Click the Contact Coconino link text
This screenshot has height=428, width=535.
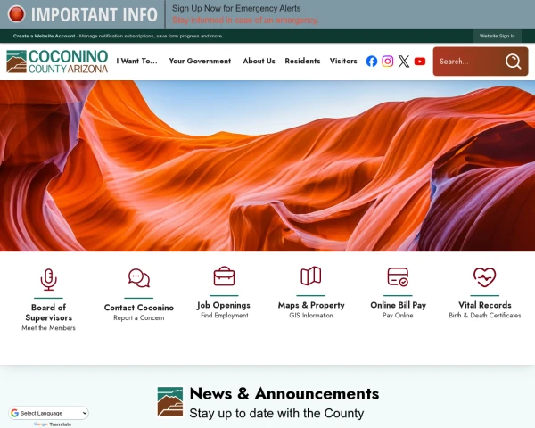tap(139, 308)
